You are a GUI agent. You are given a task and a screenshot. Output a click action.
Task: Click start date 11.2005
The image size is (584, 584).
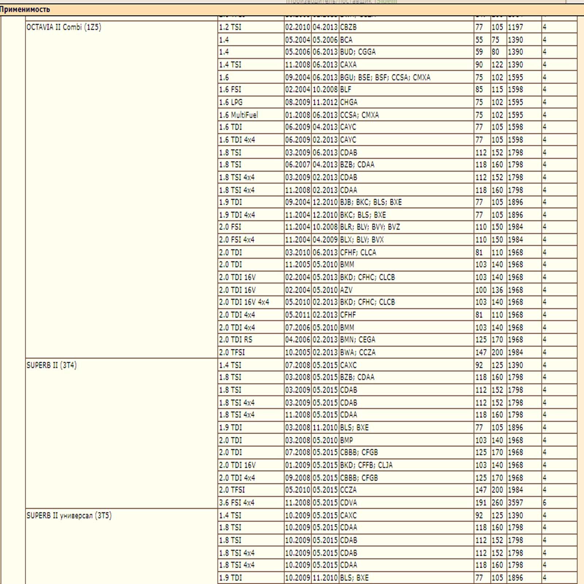tap(297, 265)
